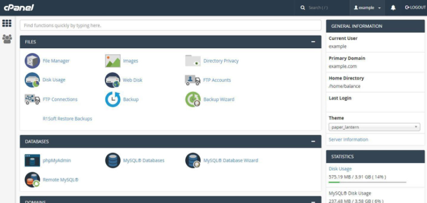Collapse the Databases section
Screen dimensions: 427x203
pos(313,142)
